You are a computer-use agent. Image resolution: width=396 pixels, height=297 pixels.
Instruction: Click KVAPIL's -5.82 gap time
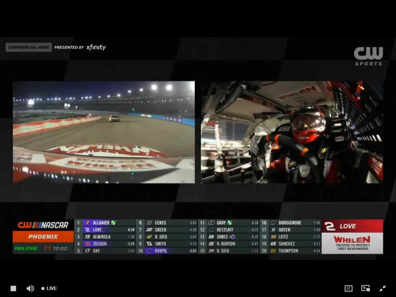193,251
